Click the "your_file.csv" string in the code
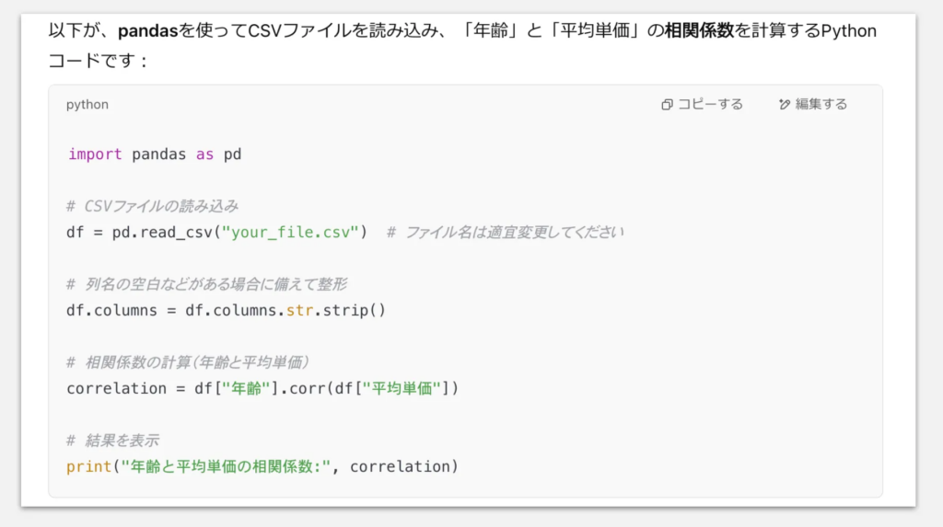The height and width of the screenshot is (527, 943). point(290,233)
